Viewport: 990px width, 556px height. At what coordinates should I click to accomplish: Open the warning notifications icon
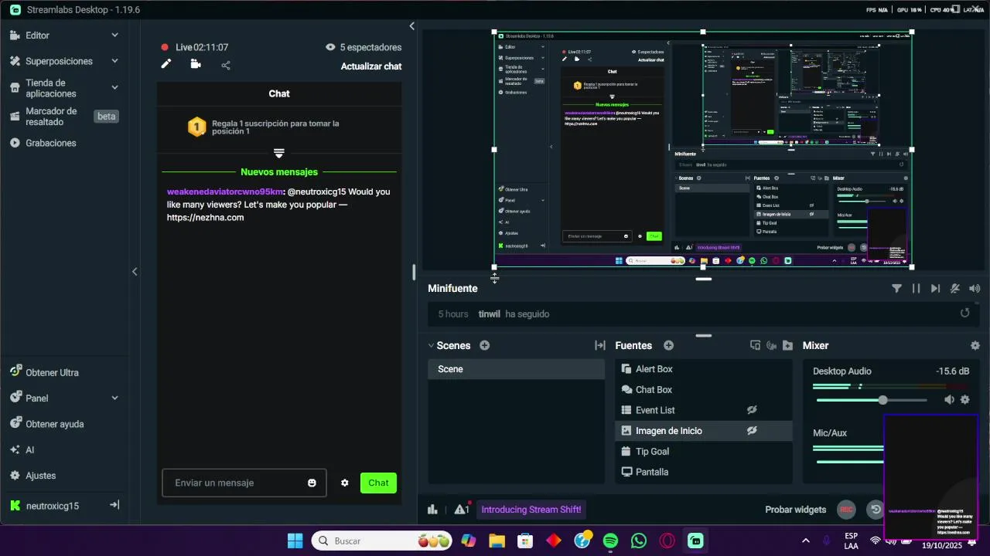(x=462, y=510)
